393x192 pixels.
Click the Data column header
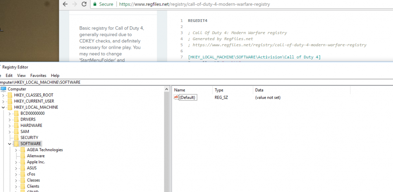pos(259,90)
